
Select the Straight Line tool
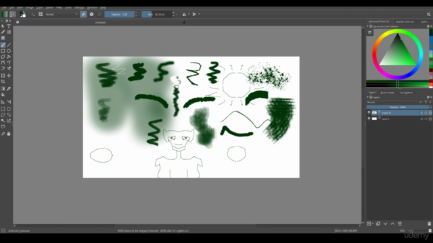pos(9,45)
